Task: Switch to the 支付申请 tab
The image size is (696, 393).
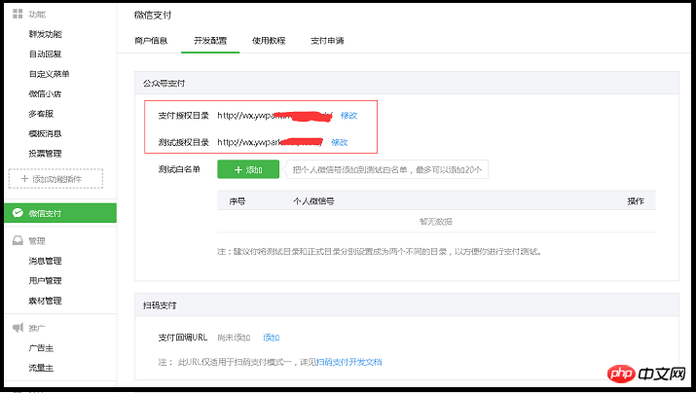Action: pyautogui.click(x=327, y=41)
